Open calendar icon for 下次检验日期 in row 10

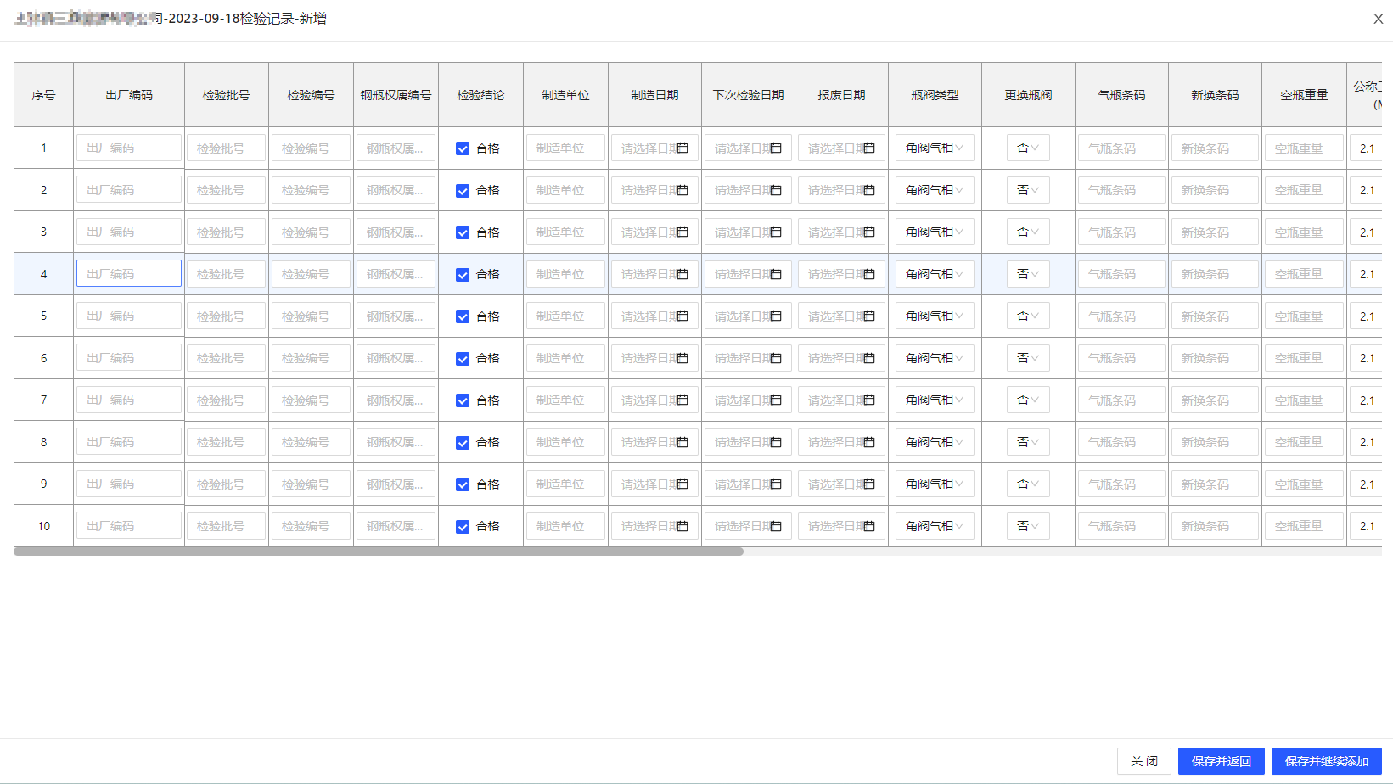tap(776, 526)
